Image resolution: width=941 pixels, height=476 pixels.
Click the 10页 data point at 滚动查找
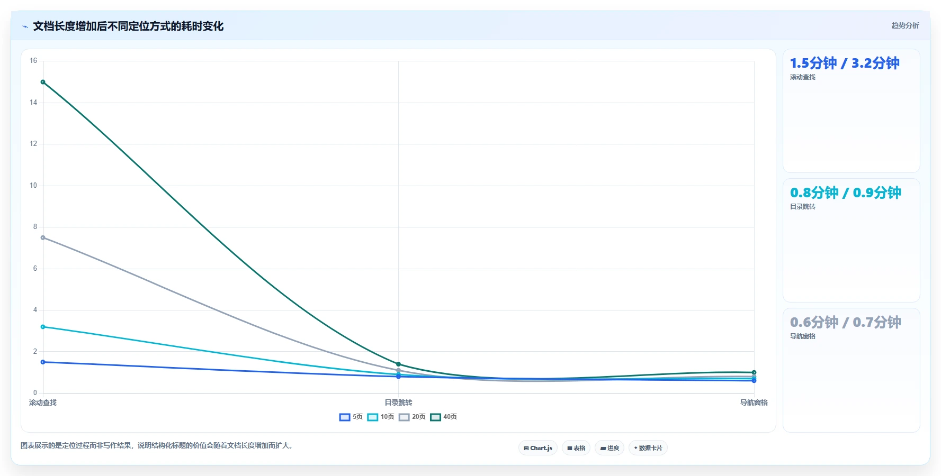pos(43,327)
